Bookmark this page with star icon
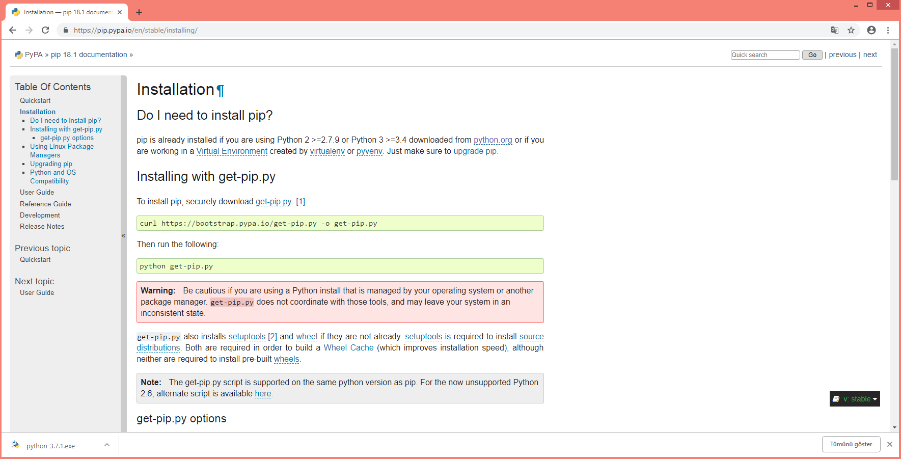The height and width of the screenshot is (459, 901). (x=851, y=30)
